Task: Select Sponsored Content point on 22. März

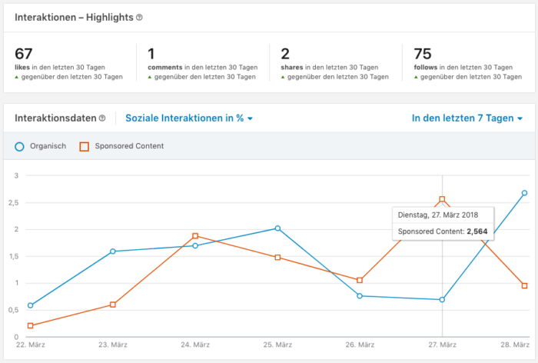Action: pos(31,325)
